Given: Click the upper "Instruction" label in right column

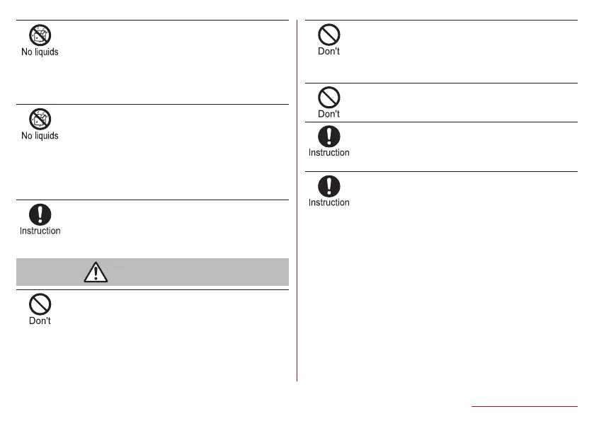Looking at the screenshot, I should pyautogui.click(x=329, y=153).
